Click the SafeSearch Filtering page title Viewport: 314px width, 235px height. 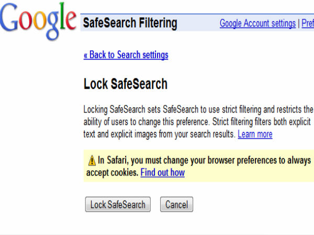[130, 23]
